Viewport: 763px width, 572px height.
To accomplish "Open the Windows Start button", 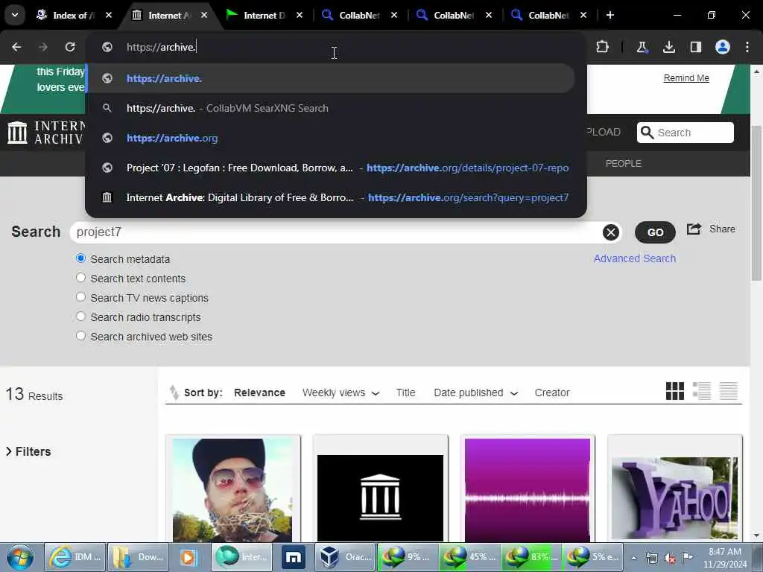I will click(20, 557).
